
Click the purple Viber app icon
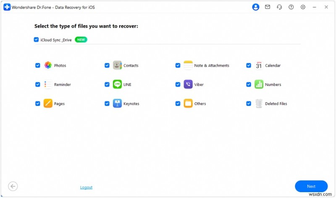point(188,85)
